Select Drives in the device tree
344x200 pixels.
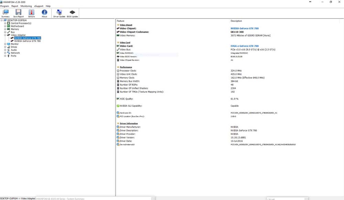point(14,47)
